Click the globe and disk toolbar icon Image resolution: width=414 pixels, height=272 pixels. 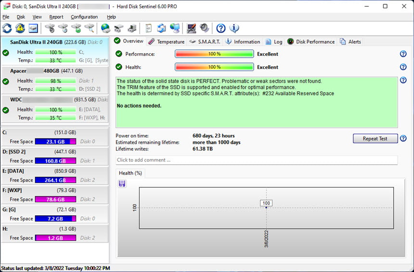tap(105, 28)
